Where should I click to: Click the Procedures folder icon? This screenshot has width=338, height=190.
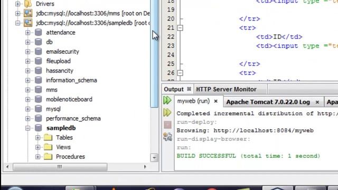click(x=48, y=157)
